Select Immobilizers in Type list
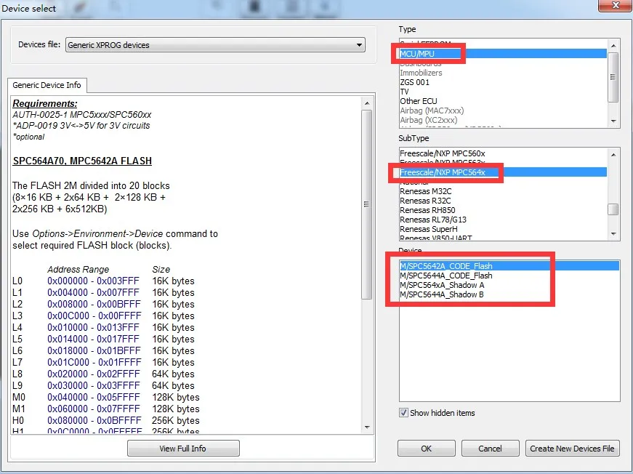This screenshot has width=633, height=474. coord(503,73)
